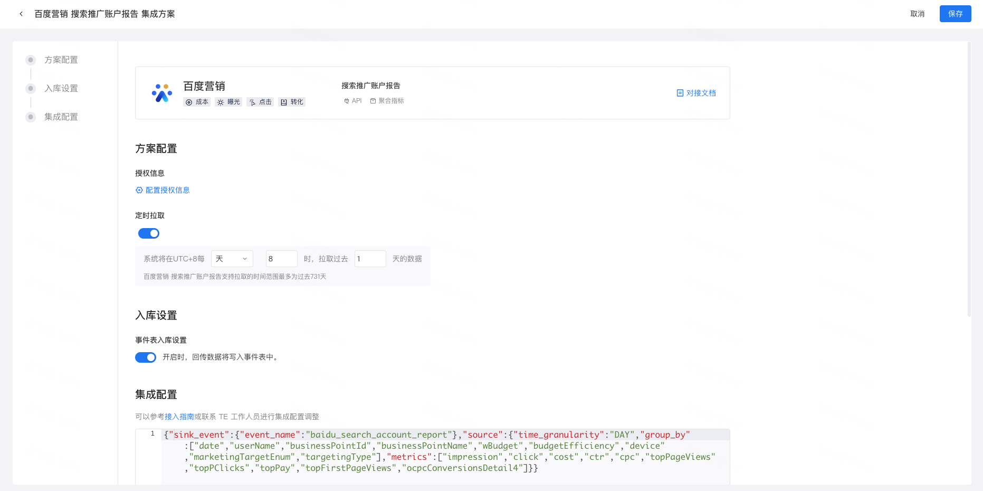This screenshot has height=491, width=983.
Task: Click the gear icon beside 配置授权信息
Action: point(139,190)
